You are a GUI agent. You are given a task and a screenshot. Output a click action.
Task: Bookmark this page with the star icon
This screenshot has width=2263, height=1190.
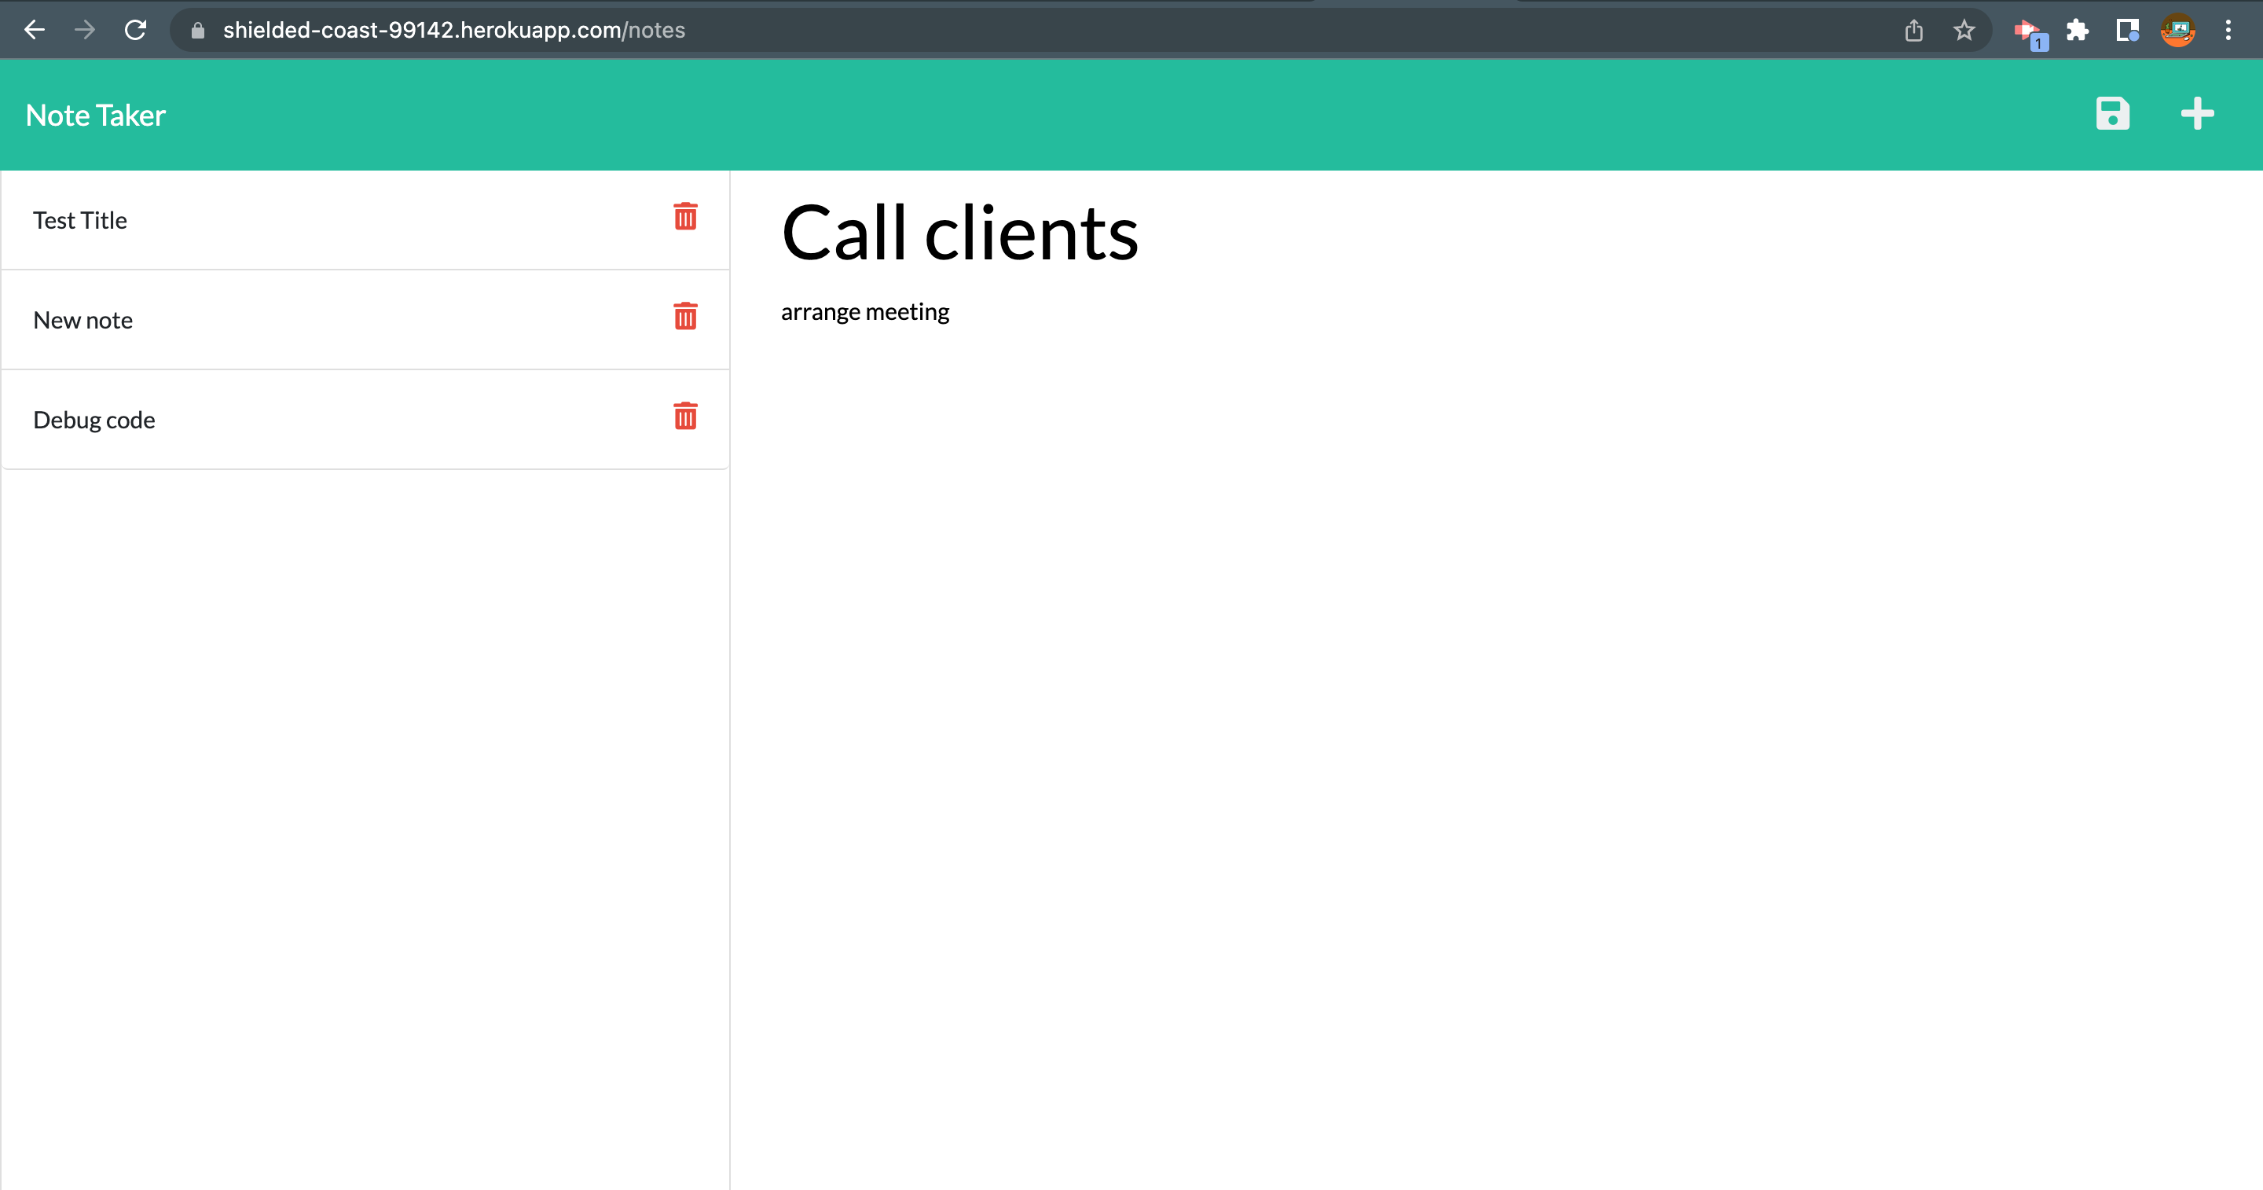pos(1964,30)
